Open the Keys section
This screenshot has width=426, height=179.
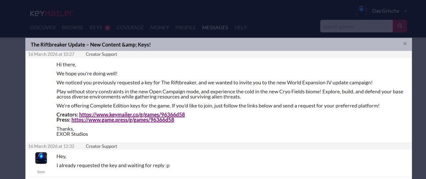point(96,27)
